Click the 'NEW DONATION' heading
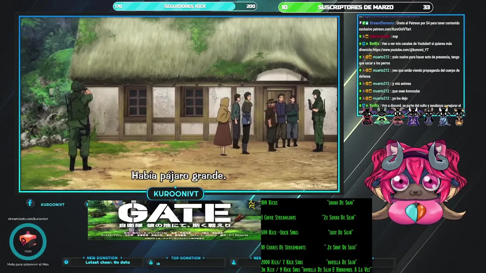The height and width of the screenshot is (273, 486). [102, 258]
